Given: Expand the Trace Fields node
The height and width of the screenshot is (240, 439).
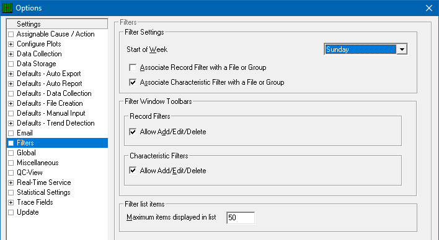Looking at the screenshot, I should [11, 202].
